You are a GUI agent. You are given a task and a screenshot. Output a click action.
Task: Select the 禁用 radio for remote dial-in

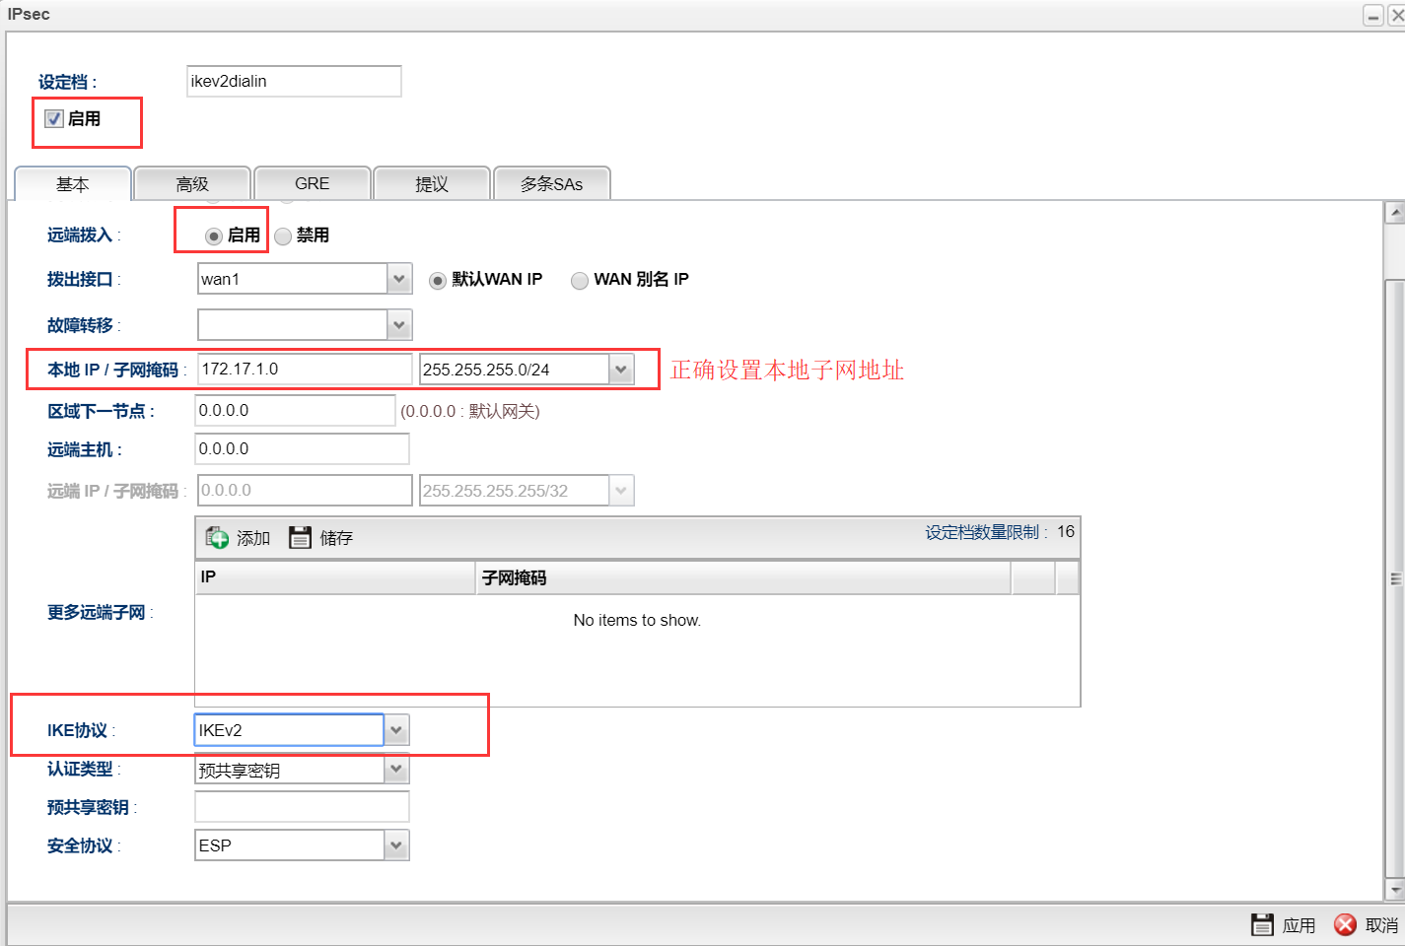284,236
